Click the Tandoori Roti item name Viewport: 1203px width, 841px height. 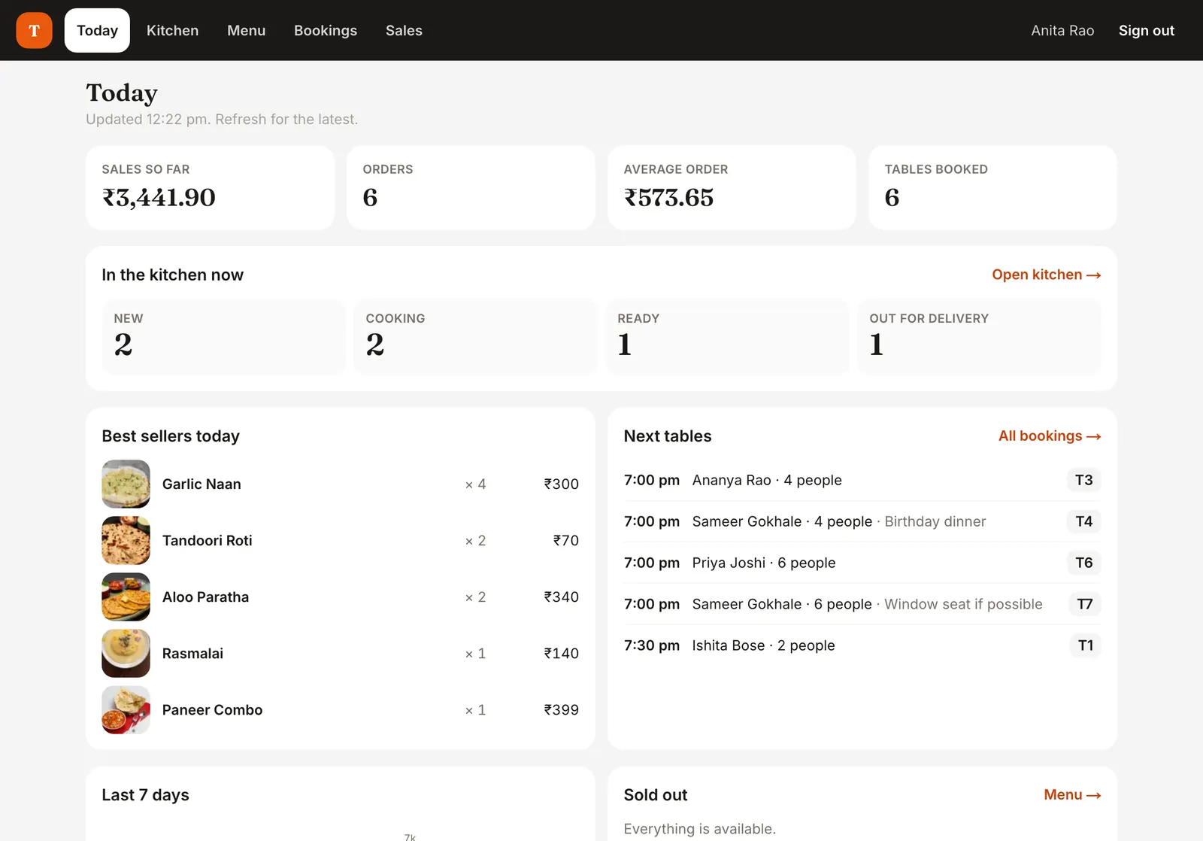[208, 540]
